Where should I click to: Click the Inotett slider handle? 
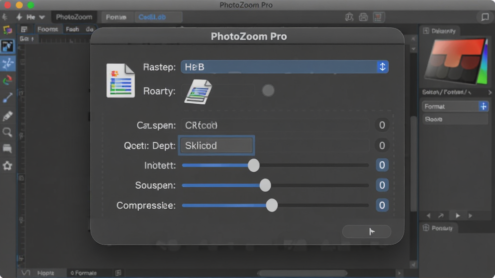pyautogui.click(x=253, y=165)
